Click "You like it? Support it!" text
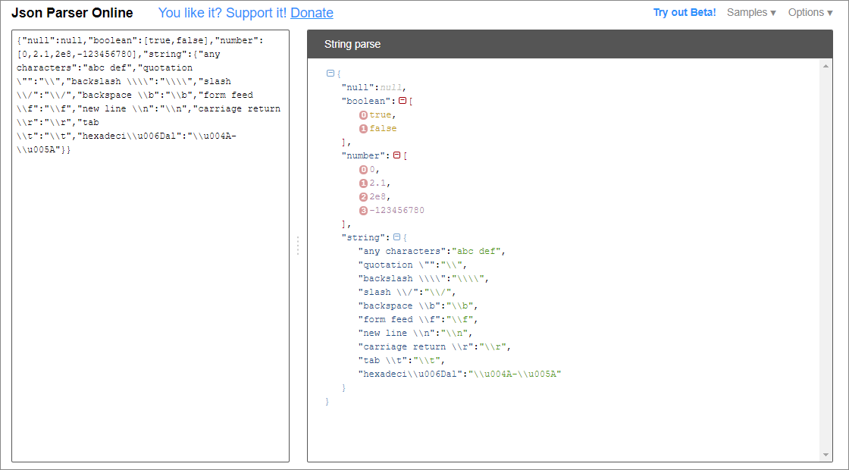Screen dimensions: 849x470 click(x=223, y=13)
